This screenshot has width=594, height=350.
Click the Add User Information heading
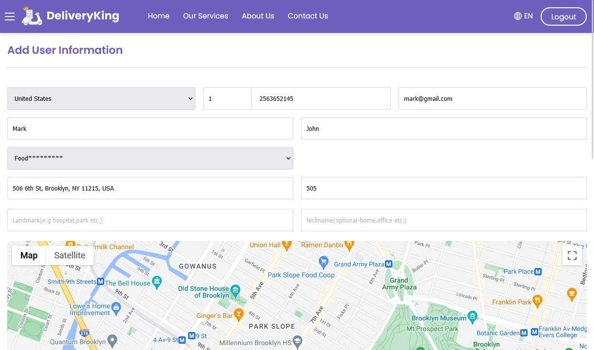tap(65, 50)
